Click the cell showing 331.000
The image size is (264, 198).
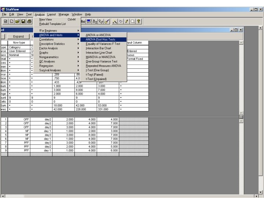[x=108, y=109]
